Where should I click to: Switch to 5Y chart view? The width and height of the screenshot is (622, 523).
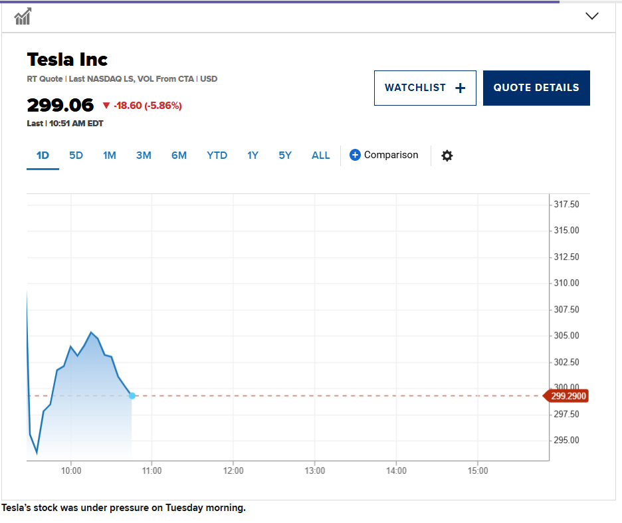285,156
